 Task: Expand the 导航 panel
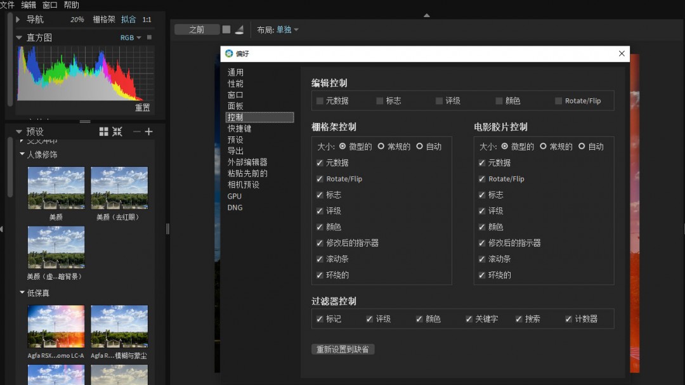(18, 20)
